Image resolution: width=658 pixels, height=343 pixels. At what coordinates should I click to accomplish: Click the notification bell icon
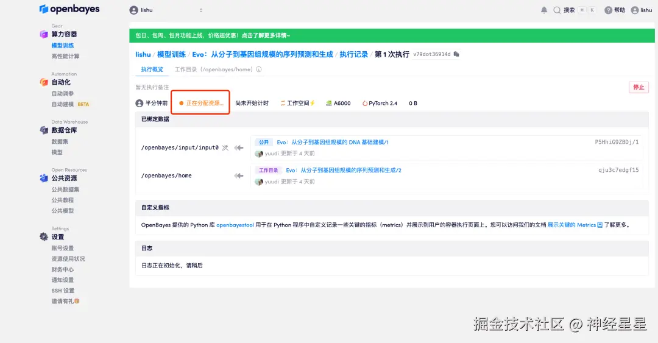coord(544,10)
